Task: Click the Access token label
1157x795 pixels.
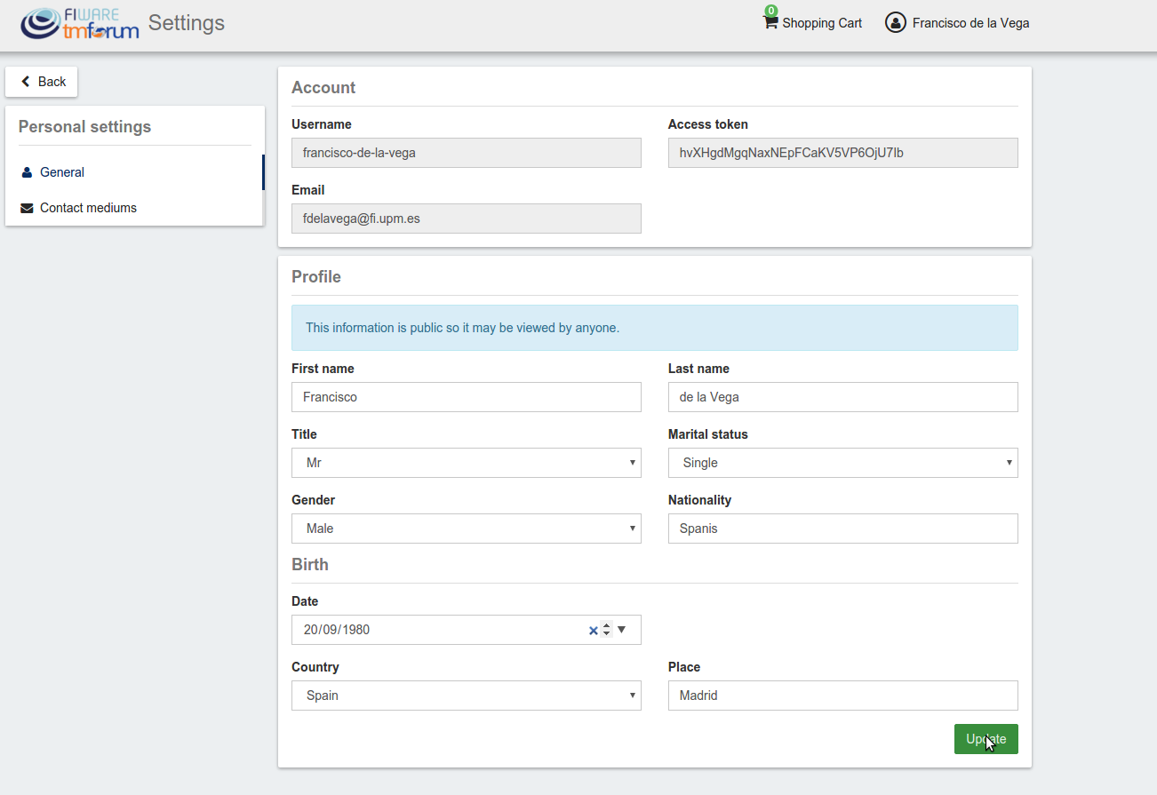Action: (708, 124)
